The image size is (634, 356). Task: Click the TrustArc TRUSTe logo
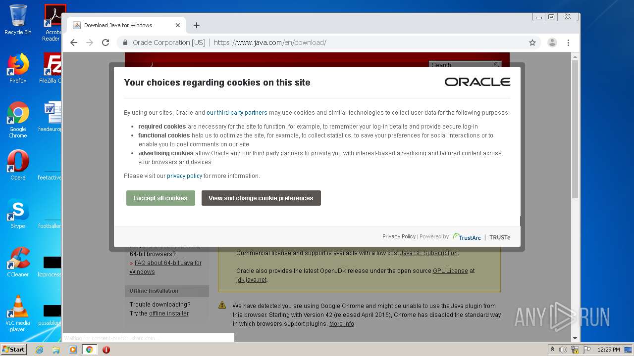pos(481,237)
